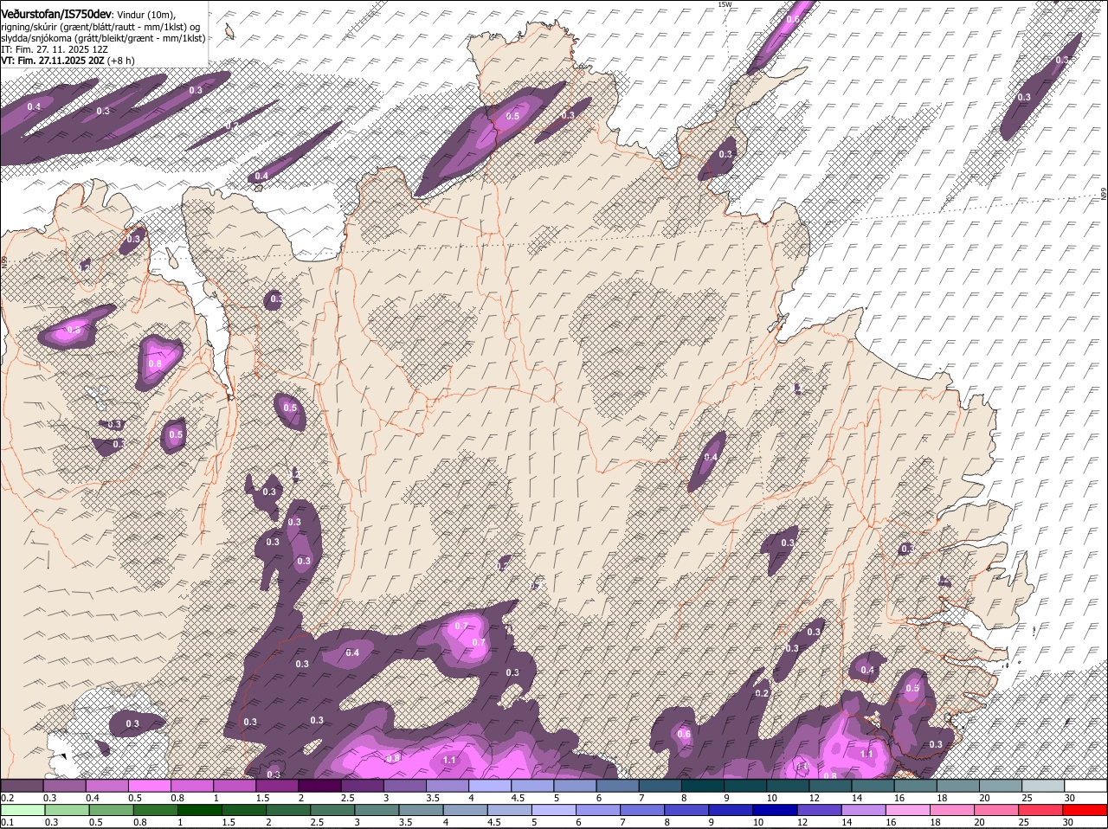Image resolution: width=1108 pixels, height=829 pixels.
Task: Click the 'IT: Fim. 27. 11. 2025 12Z' line
Action: [x=55, y=49]
